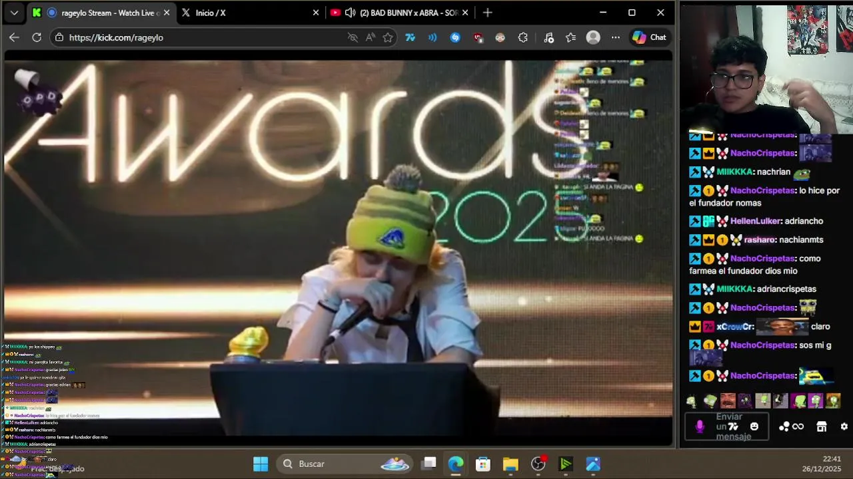Switch to the BAD BUNNY x ABRA YouTube tab
The width and height of the screenshot is (853, 479).
coord(400,13)
